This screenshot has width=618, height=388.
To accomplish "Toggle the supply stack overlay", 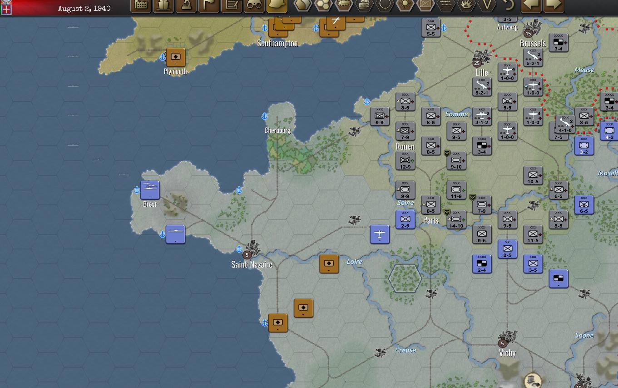I will click(x=364, y=5).
